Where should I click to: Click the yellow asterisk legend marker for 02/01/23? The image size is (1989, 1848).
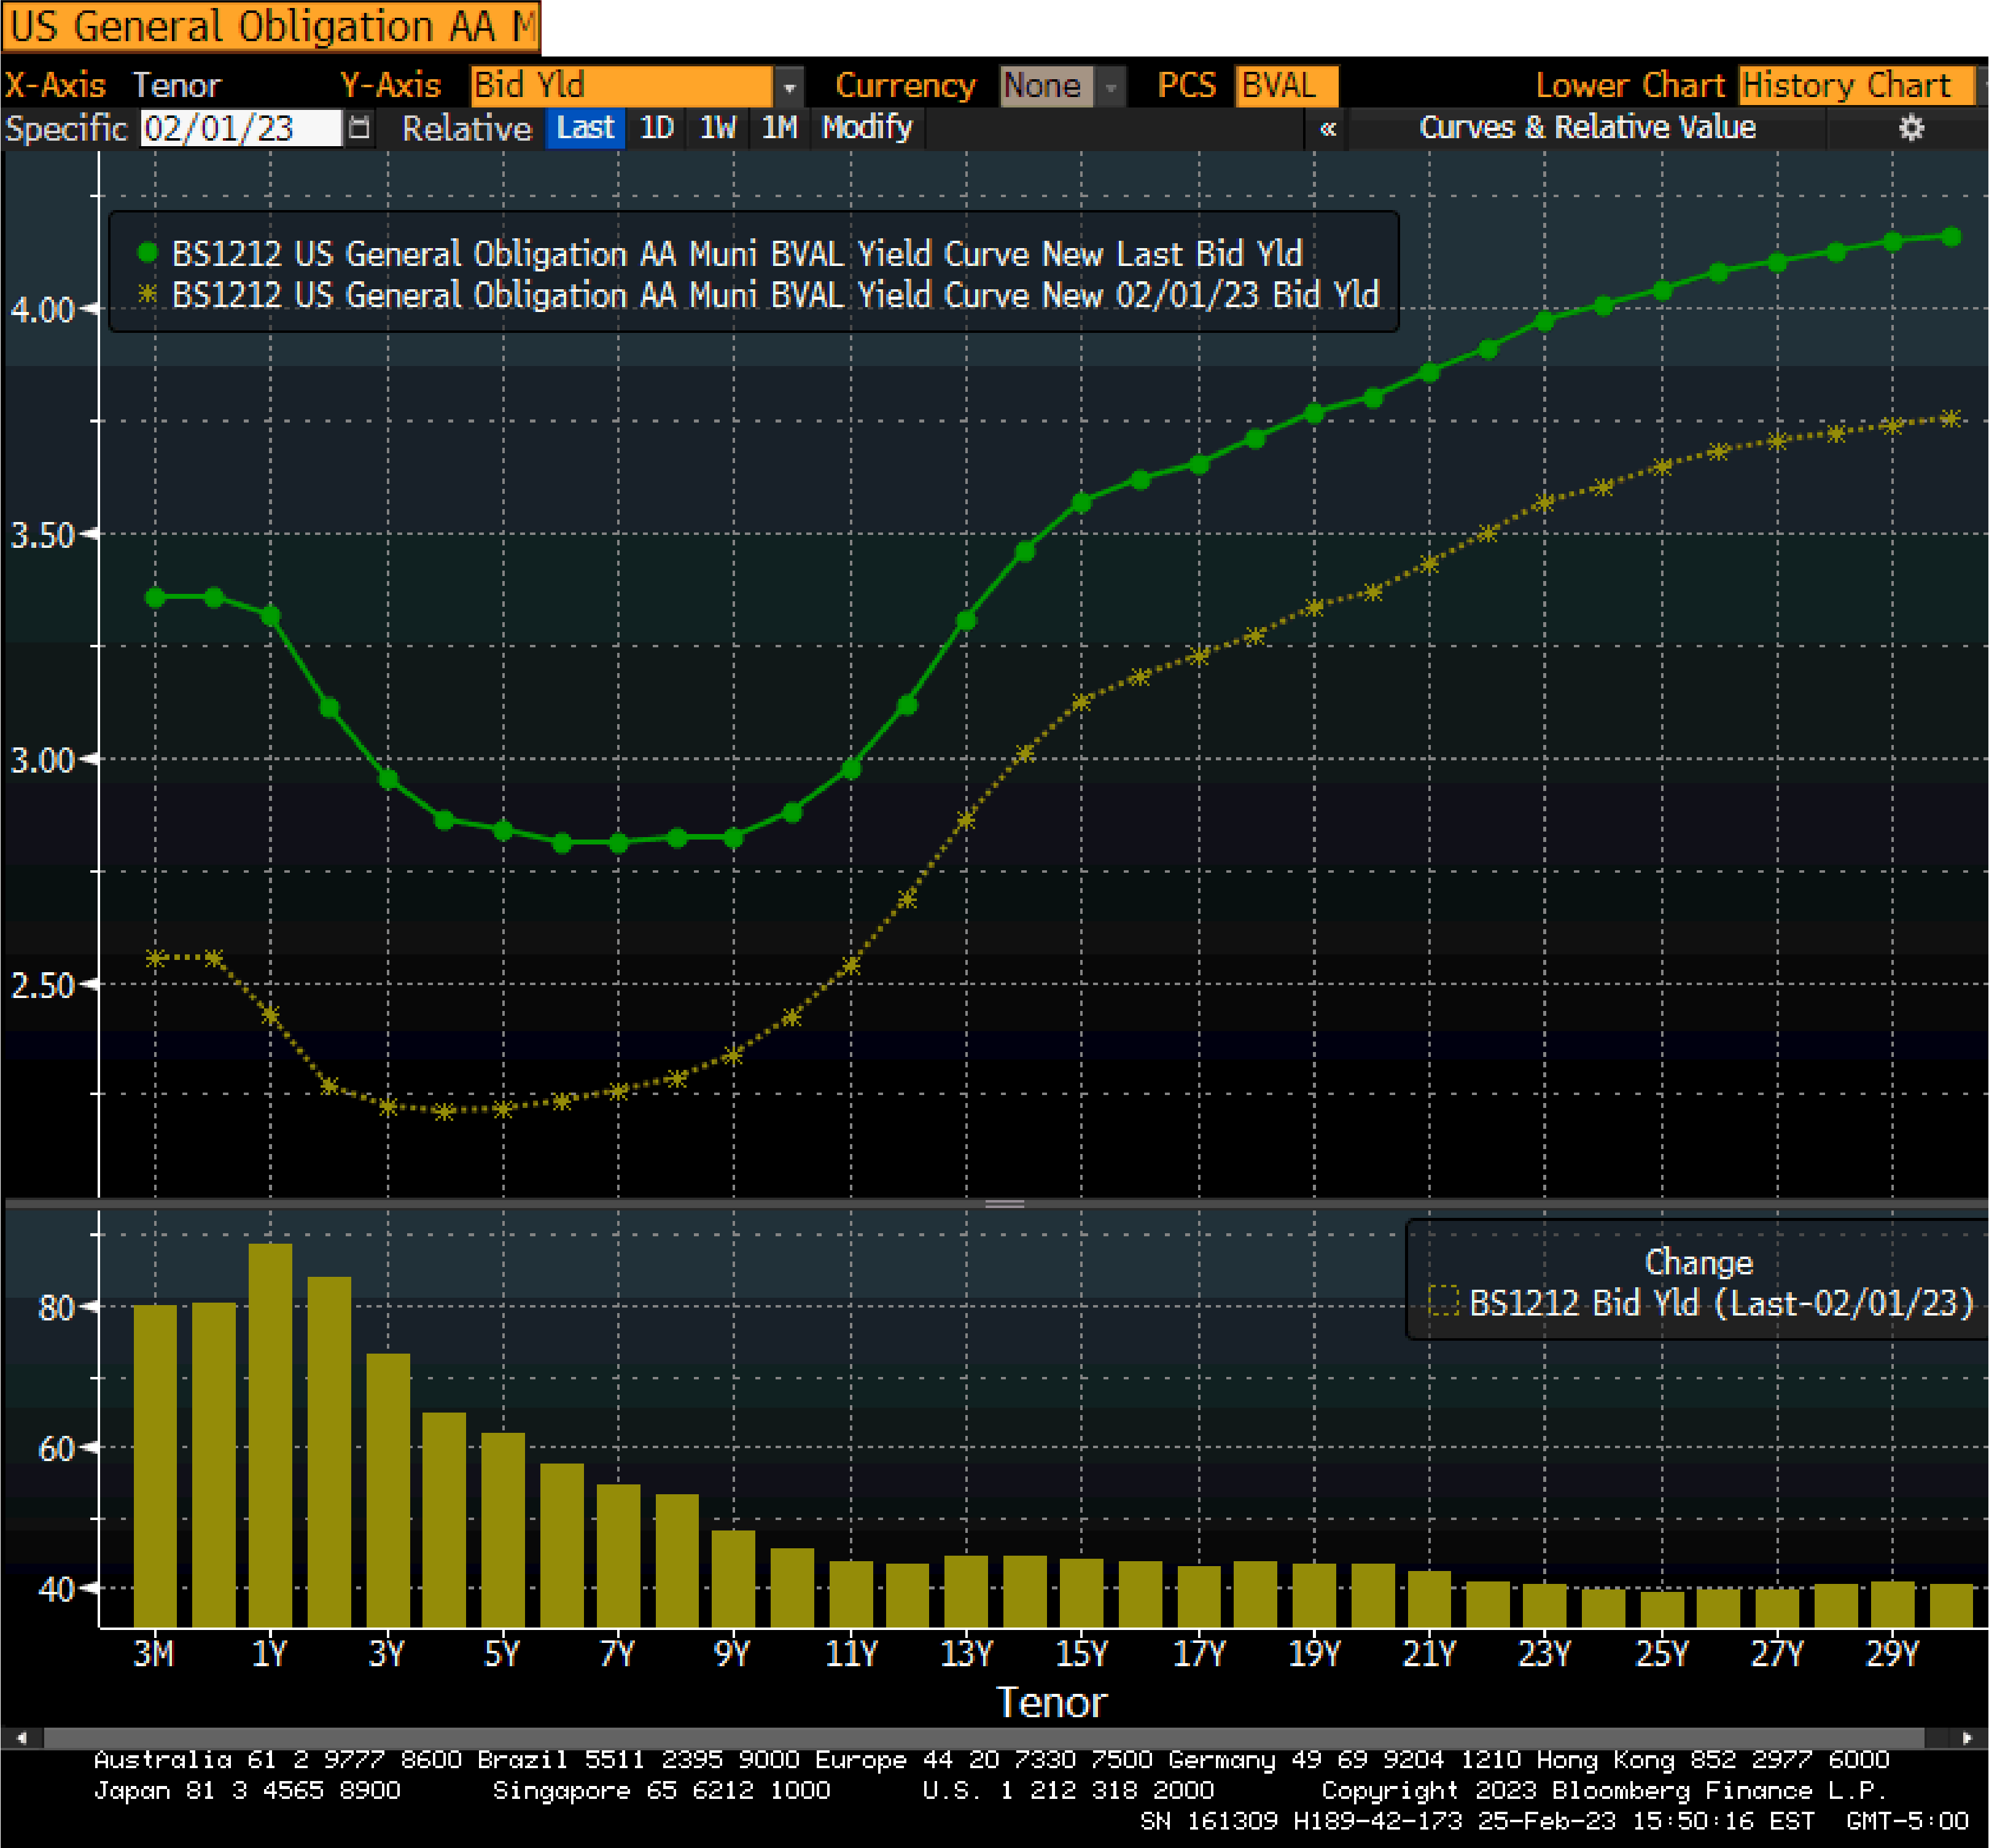click(147, 294)
